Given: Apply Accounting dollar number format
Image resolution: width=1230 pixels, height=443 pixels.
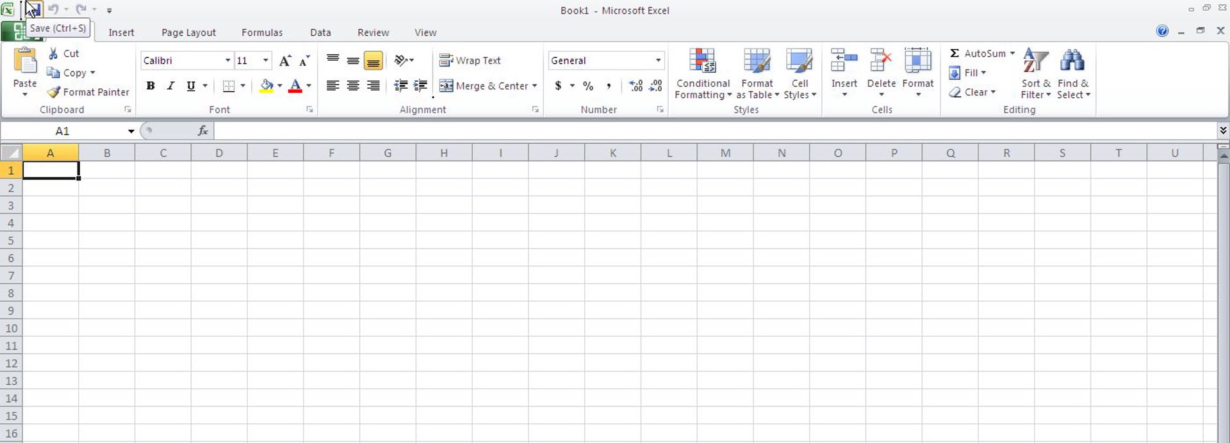Looking at the screenshot, I should point(559,86).
